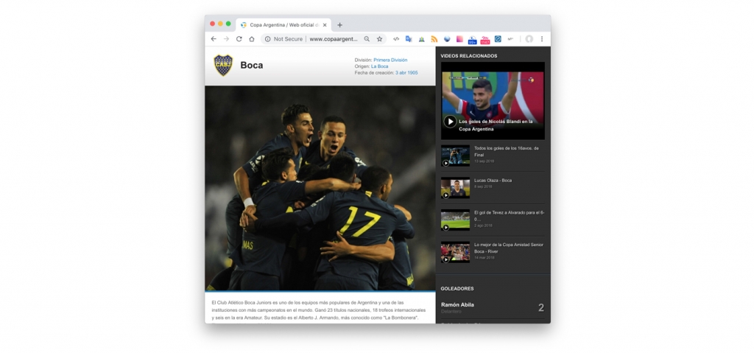This screenshot has height=353, width=754.
Task: Click Ramón Abila's goal count '2'
Action: click(541, 308)
